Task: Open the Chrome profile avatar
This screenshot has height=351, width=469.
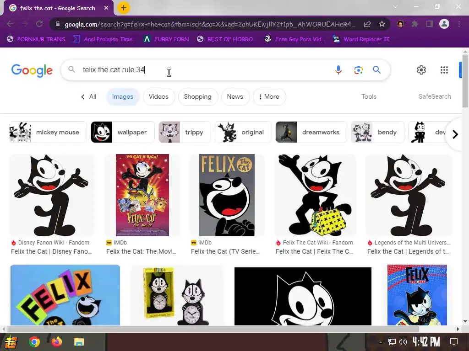Action: pos(444,24)
